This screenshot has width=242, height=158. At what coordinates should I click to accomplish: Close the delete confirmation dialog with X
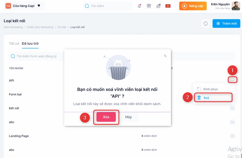coord(165,56)
